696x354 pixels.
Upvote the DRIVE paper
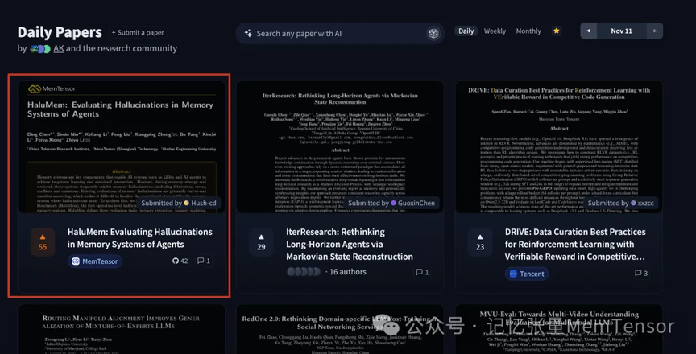[x=480, y=241]
